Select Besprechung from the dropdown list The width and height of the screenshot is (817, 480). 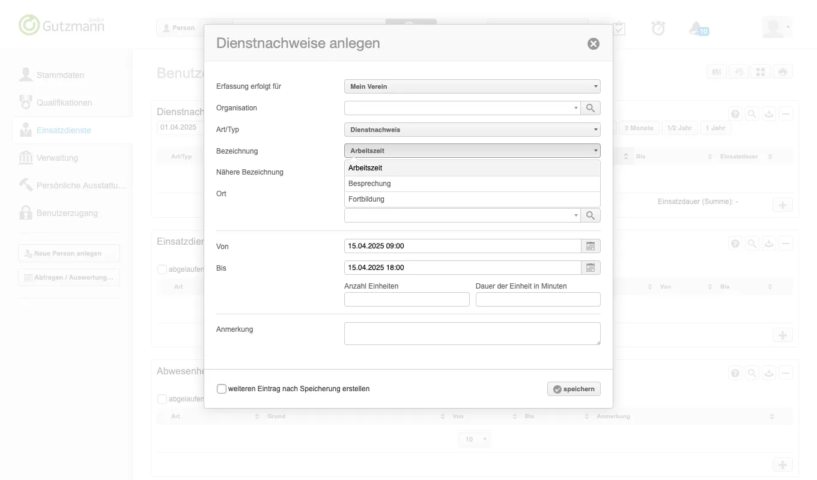click(x=472, y=184)
